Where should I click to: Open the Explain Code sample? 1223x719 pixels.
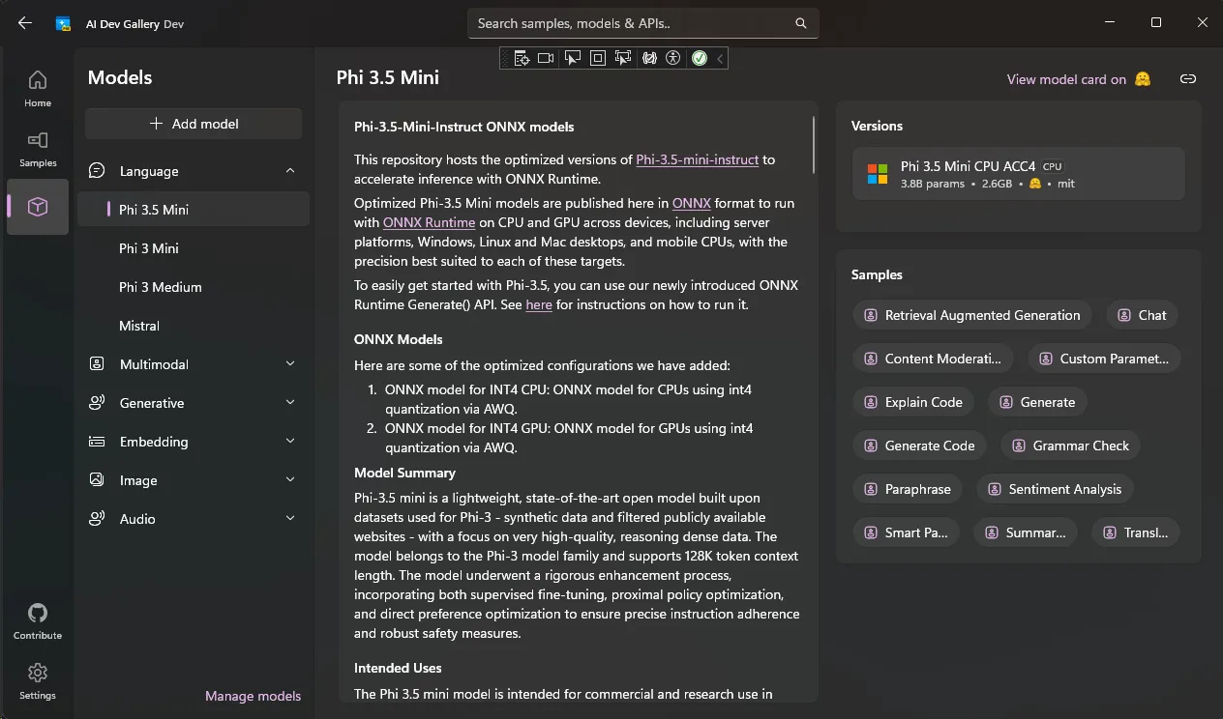[x=913, y=402]
